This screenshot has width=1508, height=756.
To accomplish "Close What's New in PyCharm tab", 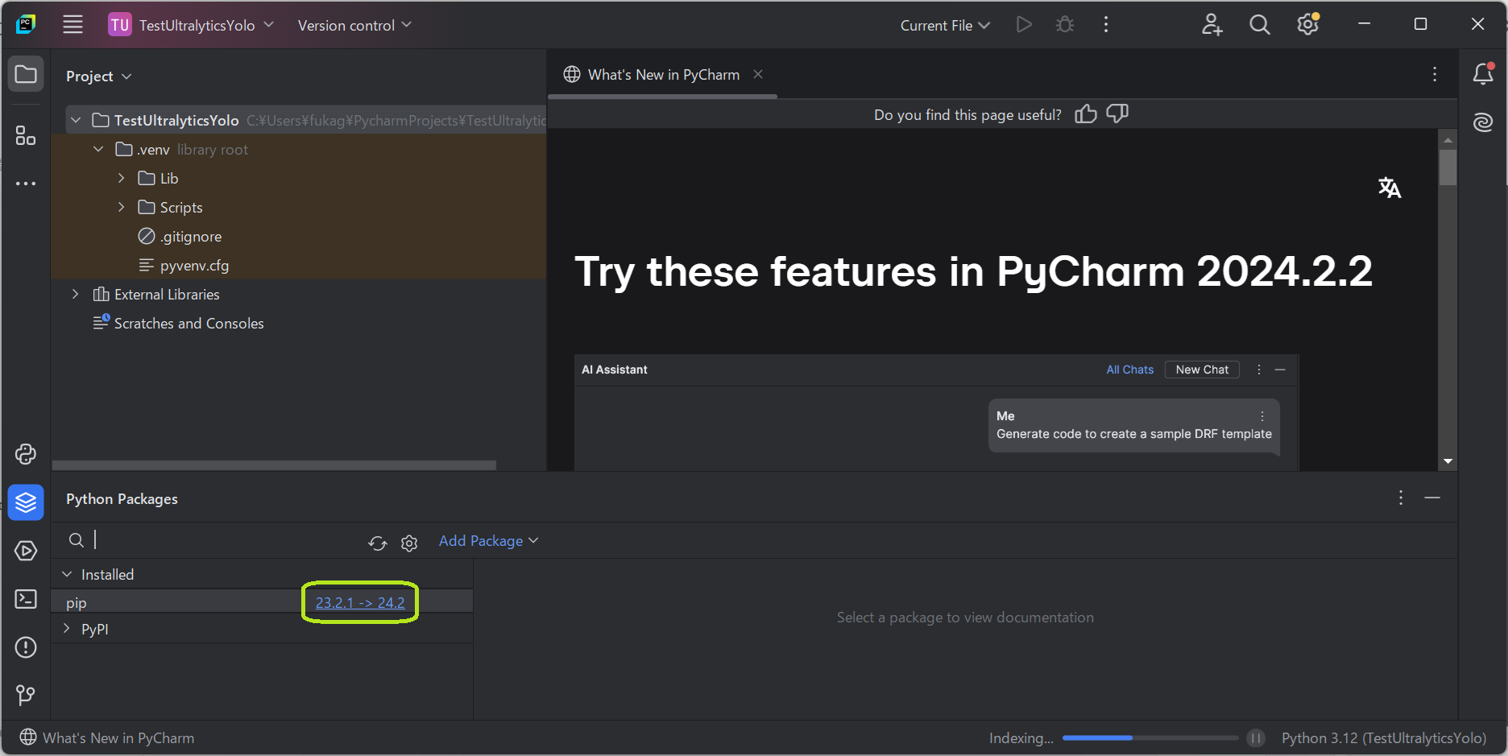I will pos(758,74).
